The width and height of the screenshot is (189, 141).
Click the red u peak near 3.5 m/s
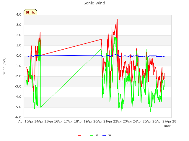click(117, 19)
